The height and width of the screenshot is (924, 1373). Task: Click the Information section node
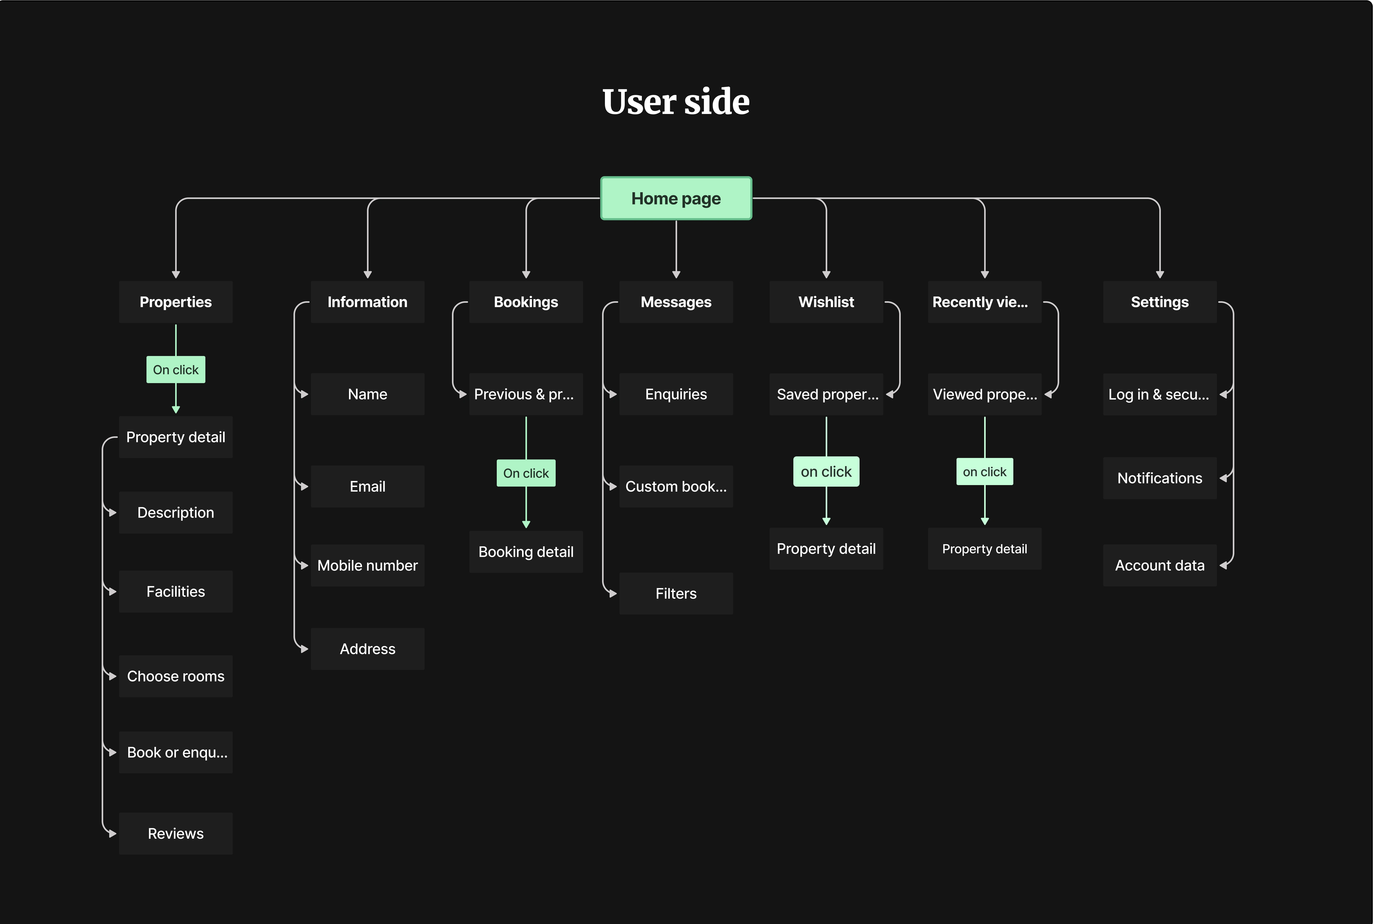pyautogui.click(x=368, y=302)
